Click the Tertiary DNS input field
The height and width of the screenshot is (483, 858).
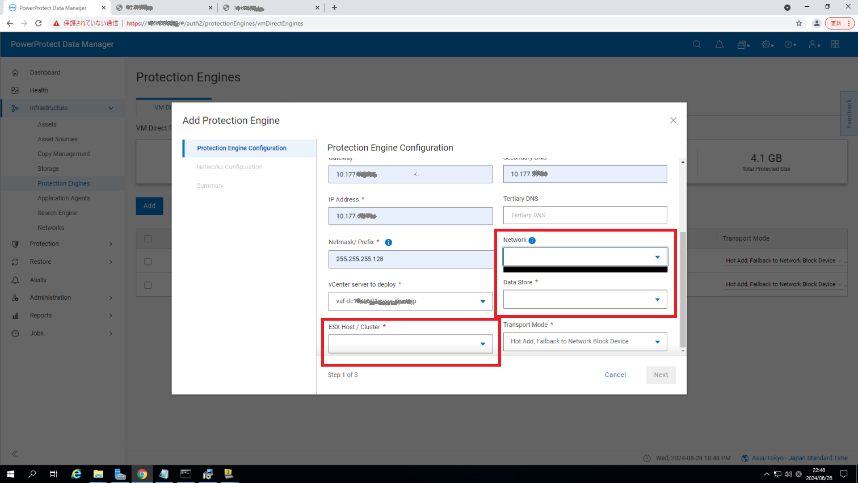click(584, 215)
